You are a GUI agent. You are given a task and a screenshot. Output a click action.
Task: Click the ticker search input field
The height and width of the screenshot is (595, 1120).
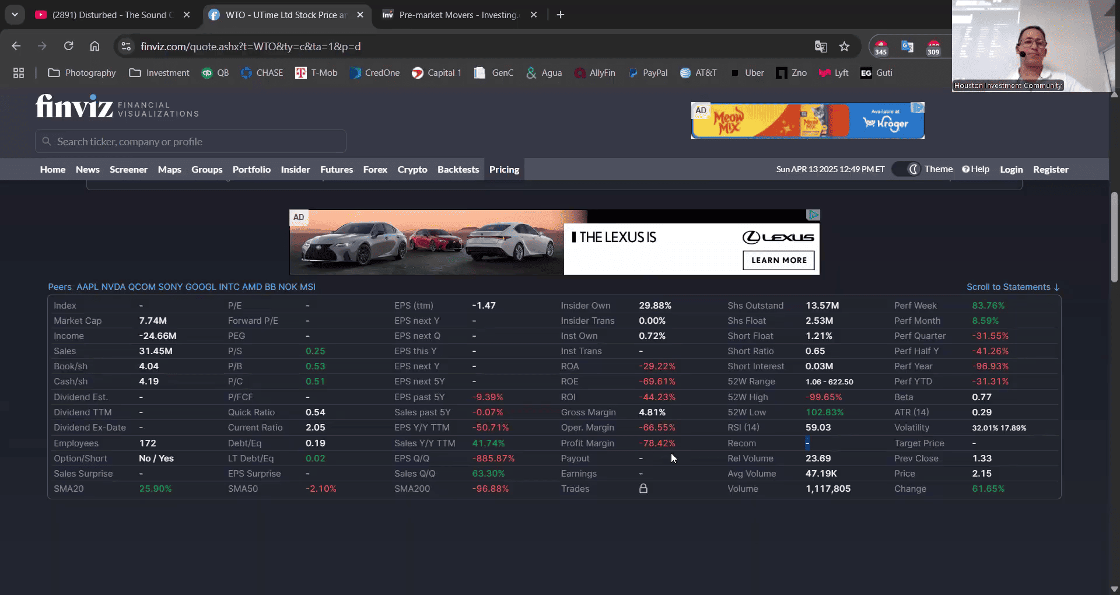click(x=191, y=142)
